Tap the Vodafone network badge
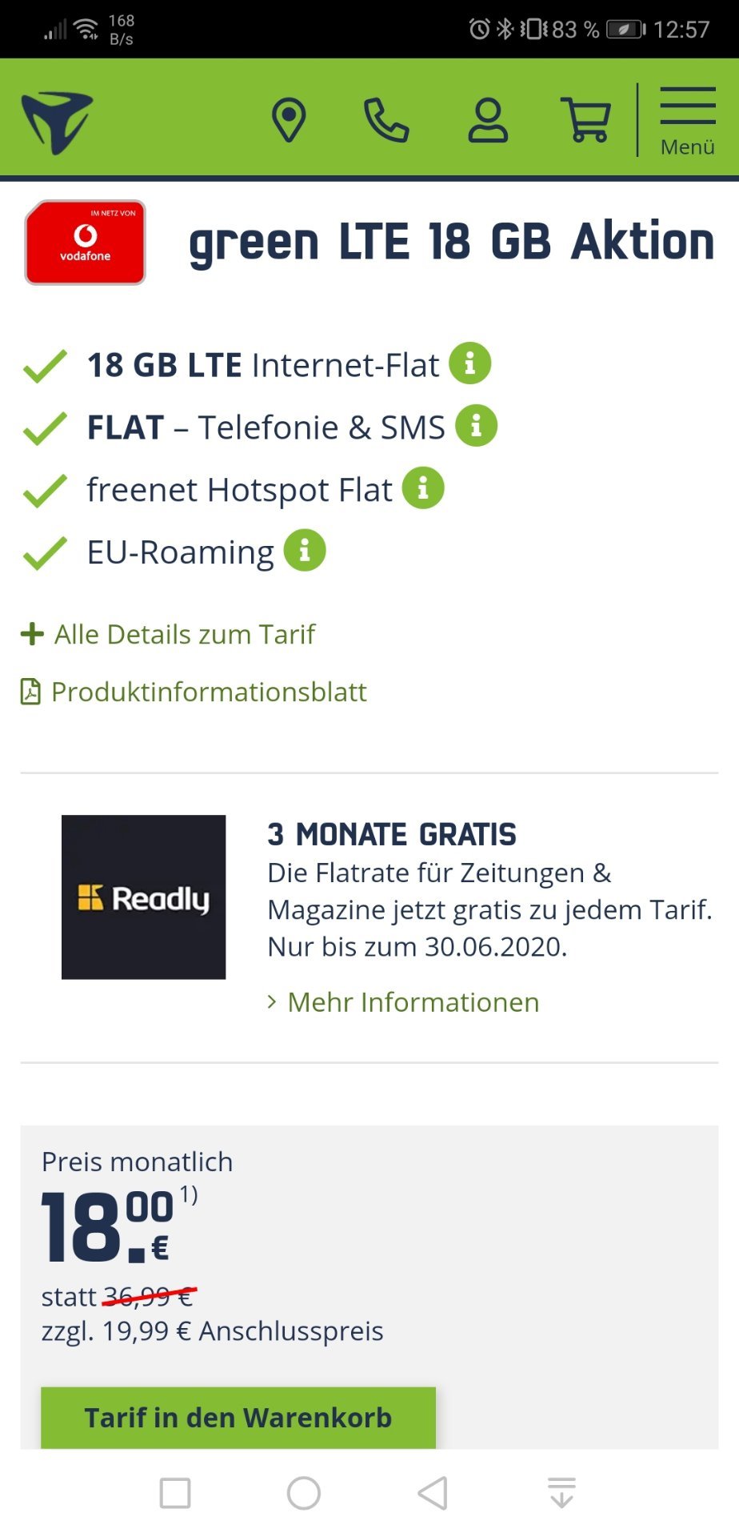This screenshot has height=1537, width=739. 86,243
